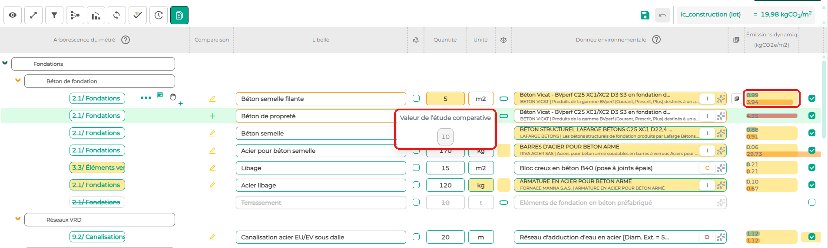This screenshot has height=248, width=828.
Task: Open the kg unit dropdown on Acier libage row
Action: point(481,185)
